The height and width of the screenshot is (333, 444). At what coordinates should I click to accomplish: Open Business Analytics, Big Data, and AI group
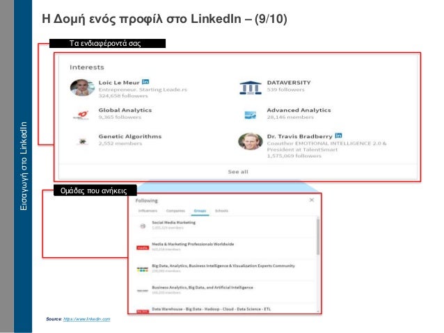click(203, 287)
